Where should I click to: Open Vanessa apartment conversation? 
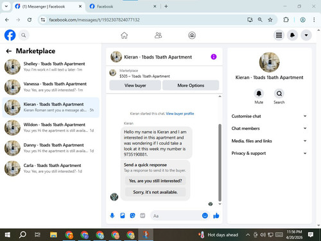tap(51, 87)
